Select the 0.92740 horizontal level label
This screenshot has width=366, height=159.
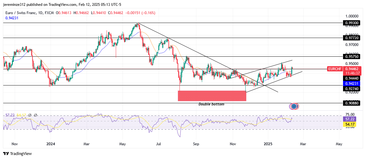352,89
